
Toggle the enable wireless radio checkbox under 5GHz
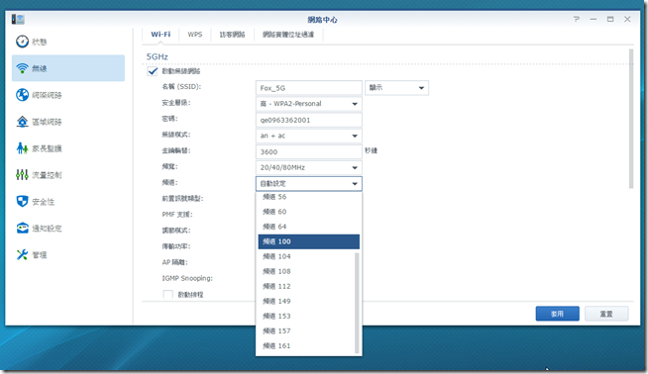[153, 71]
